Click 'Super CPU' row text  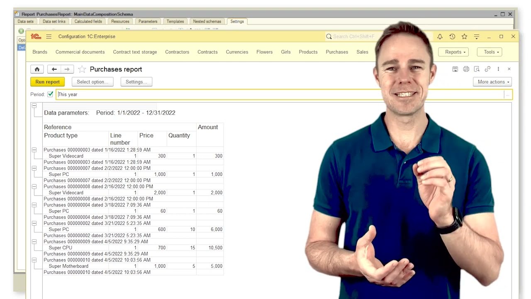pos(61,248)
